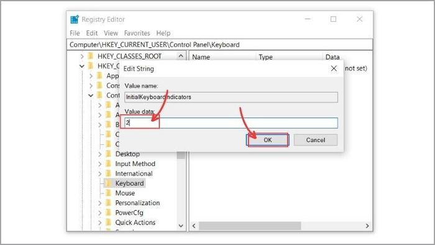Click the Keyboard folder icon
This screenshot has height=245, width=435.
coord(109,183)
